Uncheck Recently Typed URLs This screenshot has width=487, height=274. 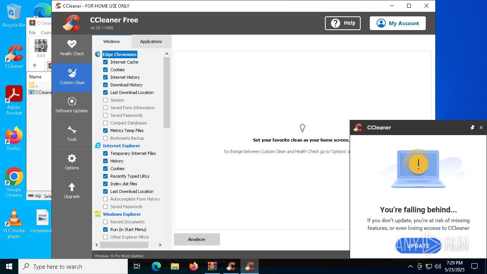pyautogui.click(x=105, y=176)
